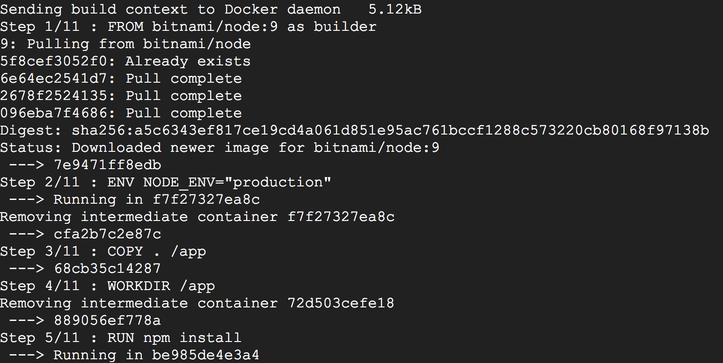Click image ID 68cb35c14287
This screenshot has width=723, height=363.
click(x=107, y=269)
